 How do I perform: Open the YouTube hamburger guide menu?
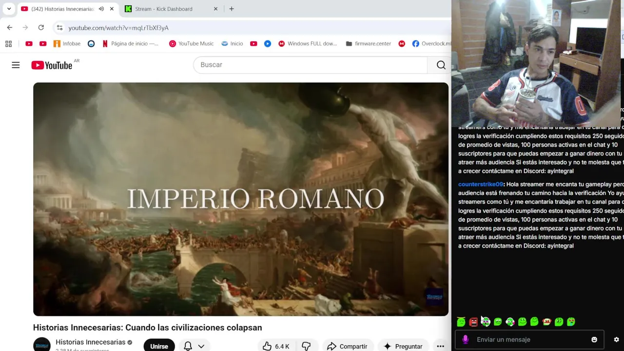pyautogui.click(x=16, y=65)
